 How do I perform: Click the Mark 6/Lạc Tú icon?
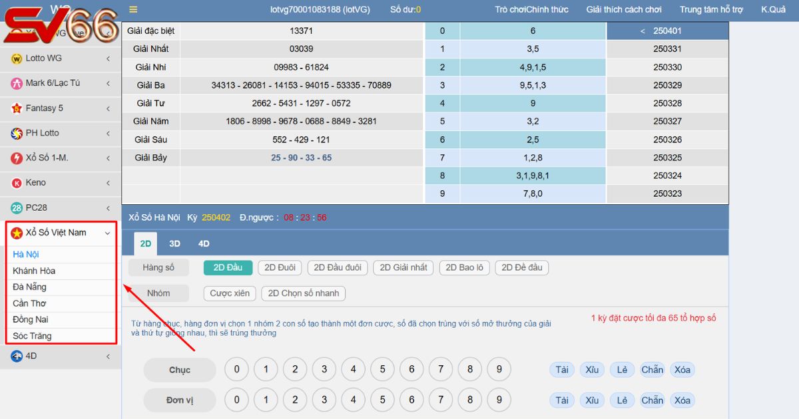[17, 84]
